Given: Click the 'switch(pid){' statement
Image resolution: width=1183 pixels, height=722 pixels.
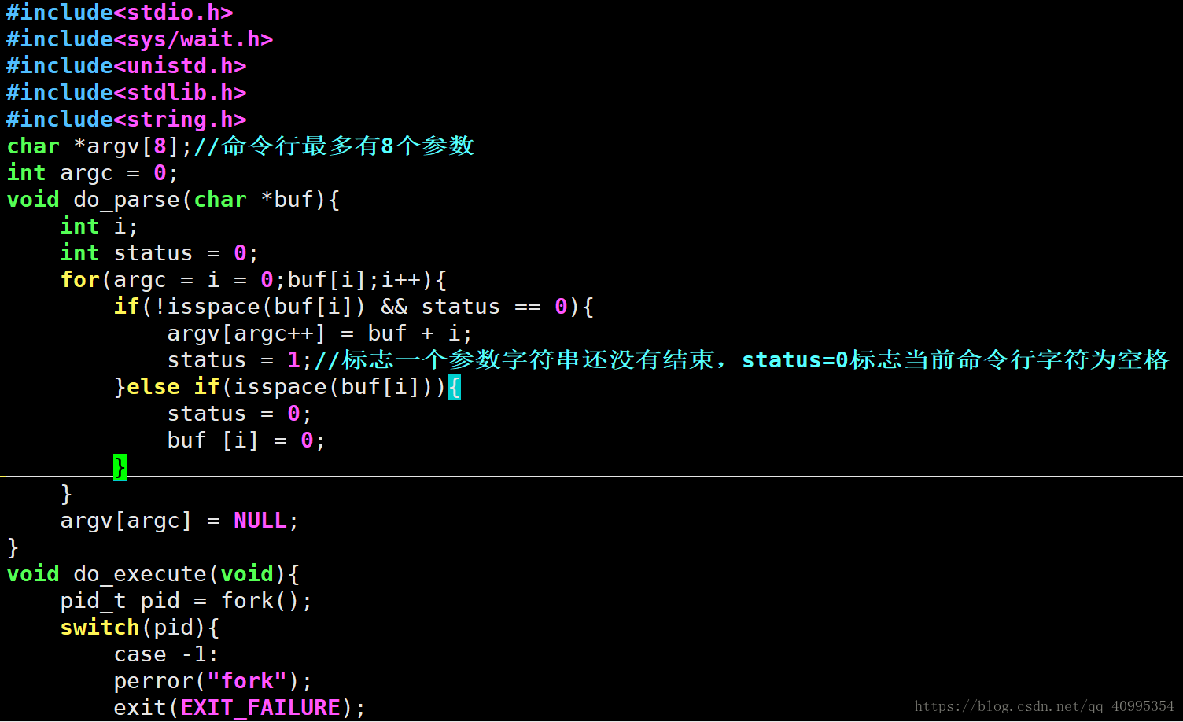Looking at the screenshot, I should click(139, 628).
